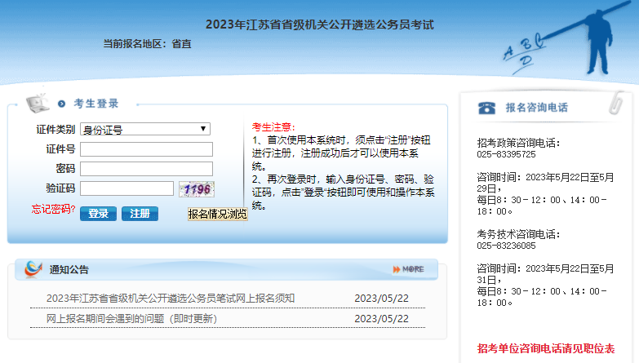The height and width of the screenshot is (363, 639).
Task: Click the 证件号 input field
Action: pyautogui.click(x=146, y=149)
